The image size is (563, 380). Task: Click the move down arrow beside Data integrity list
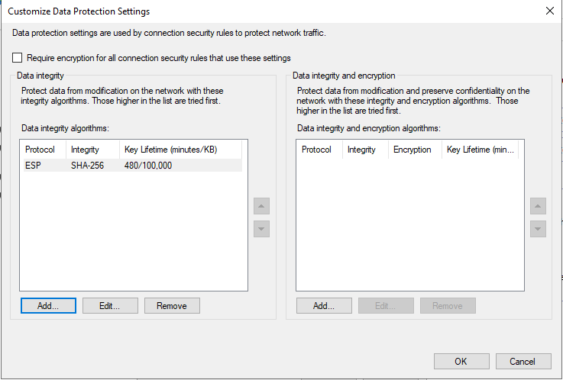[261, 228]
